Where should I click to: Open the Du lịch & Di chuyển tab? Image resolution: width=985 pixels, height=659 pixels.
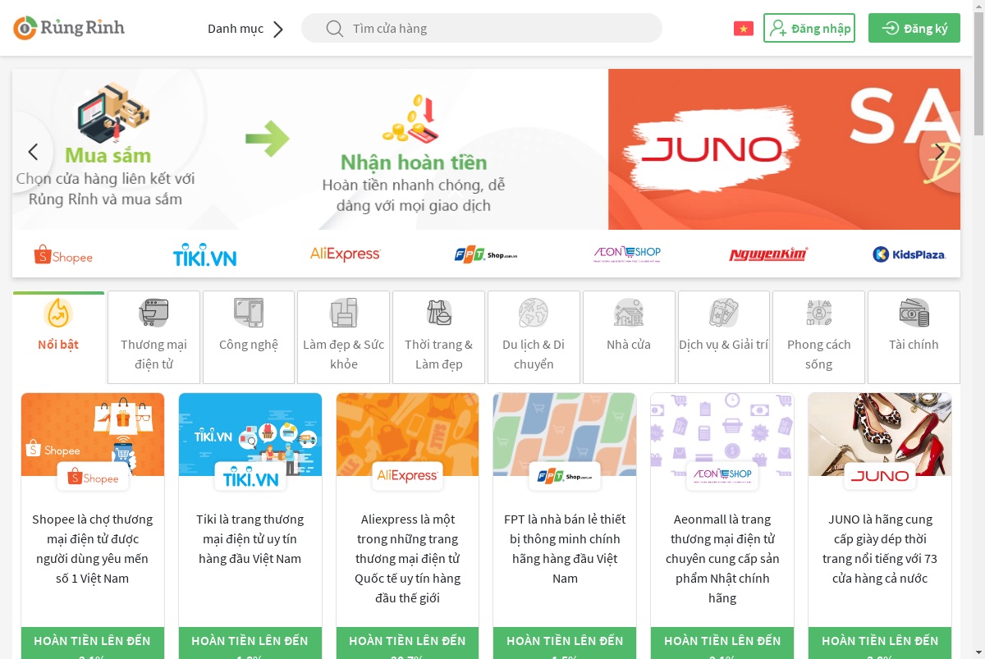[534, 337]
